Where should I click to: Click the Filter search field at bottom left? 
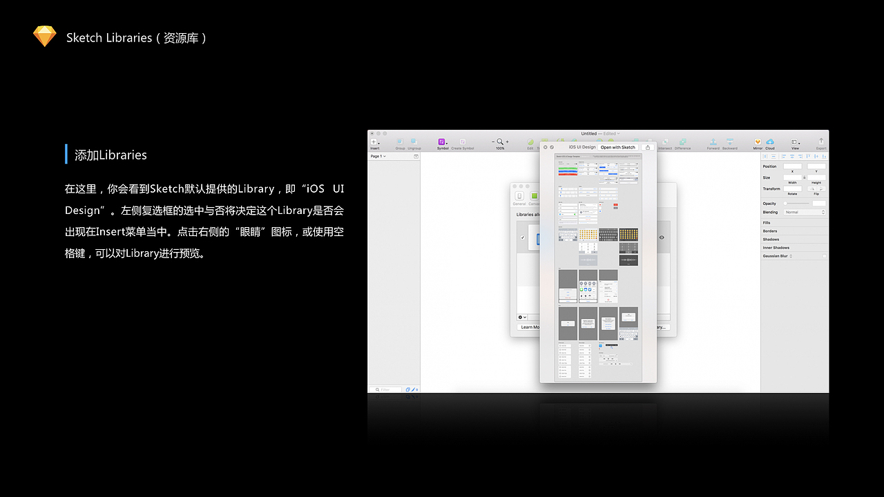[385, 389]
